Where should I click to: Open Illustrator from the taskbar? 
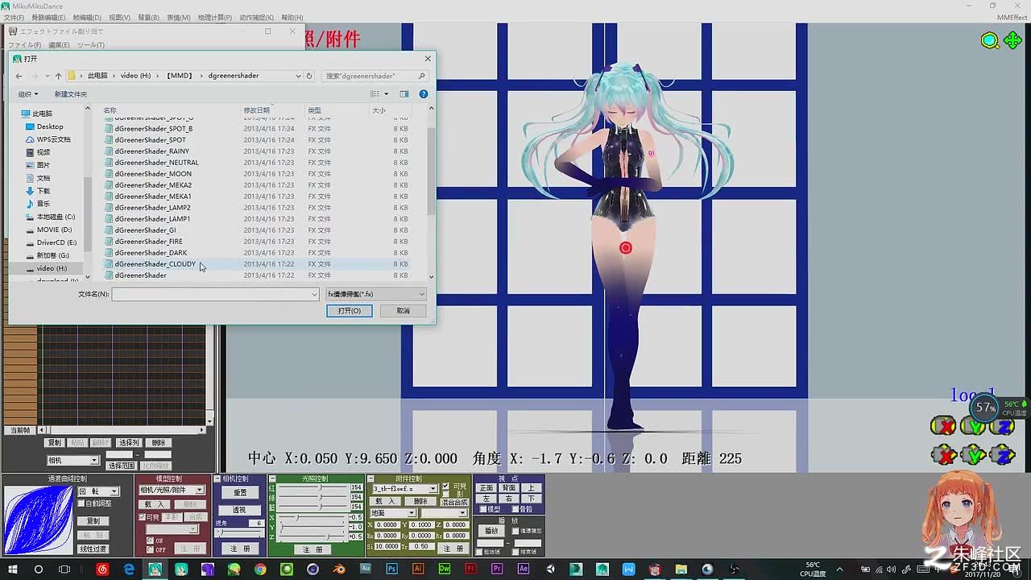(418, 570)
